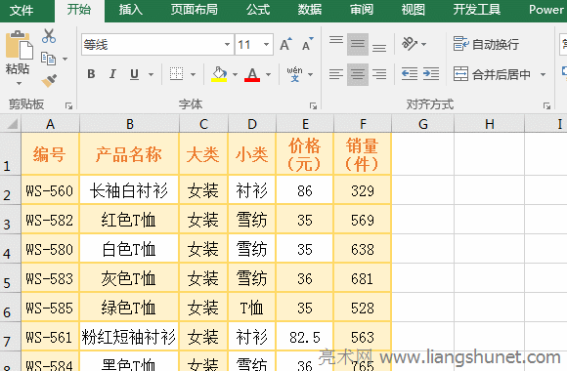
Task: Toggle center horizontal alignment
Action: [x=358, y=74]
